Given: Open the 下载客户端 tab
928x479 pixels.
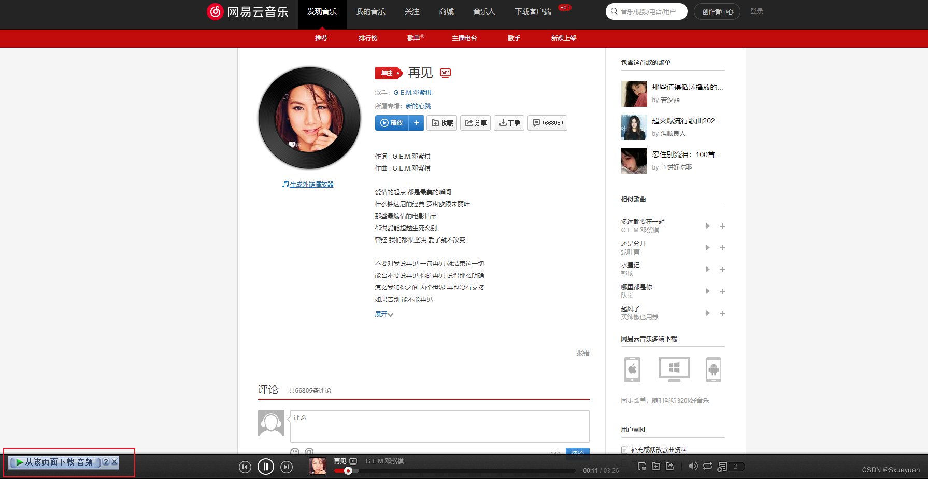Looking at the screenshot, I should (x=533, y=11).
